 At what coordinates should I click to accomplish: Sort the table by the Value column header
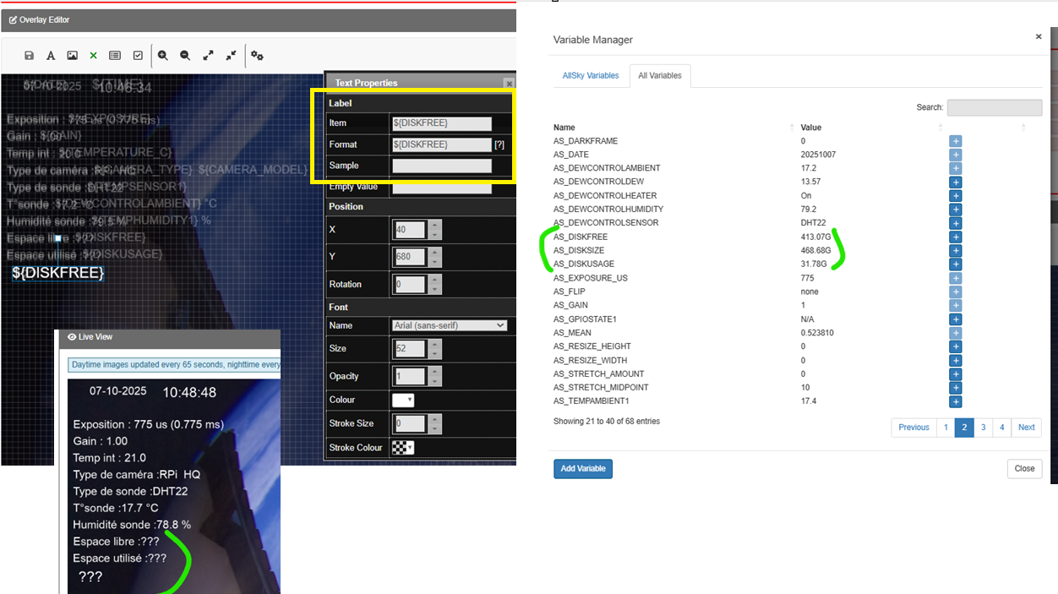(x=811, y=128)
